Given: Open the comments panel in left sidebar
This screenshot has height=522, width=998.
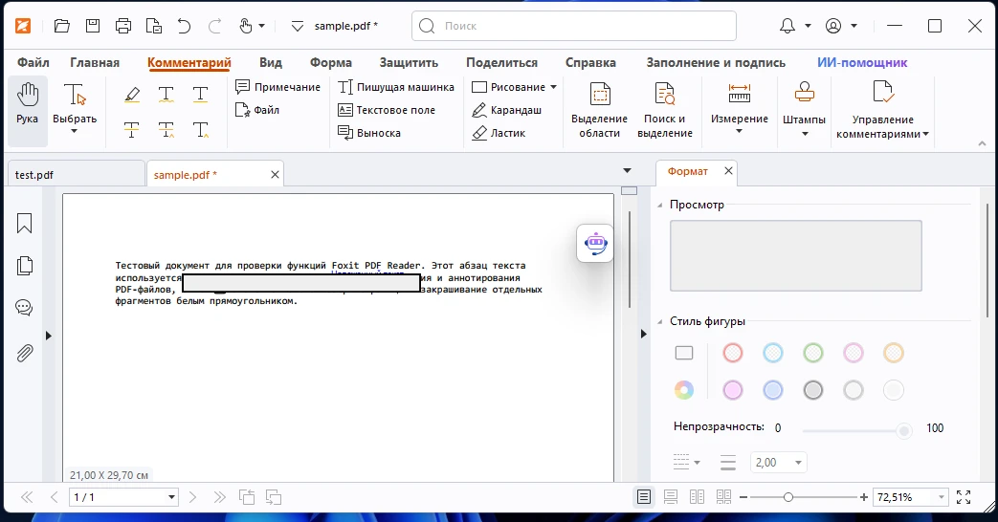Looking at the screenshot, I should click(x=24, y=309).
